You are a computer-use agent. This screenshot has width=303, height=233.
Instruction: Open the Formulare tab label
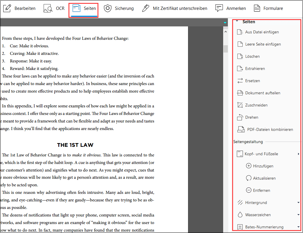pos(273,8)
